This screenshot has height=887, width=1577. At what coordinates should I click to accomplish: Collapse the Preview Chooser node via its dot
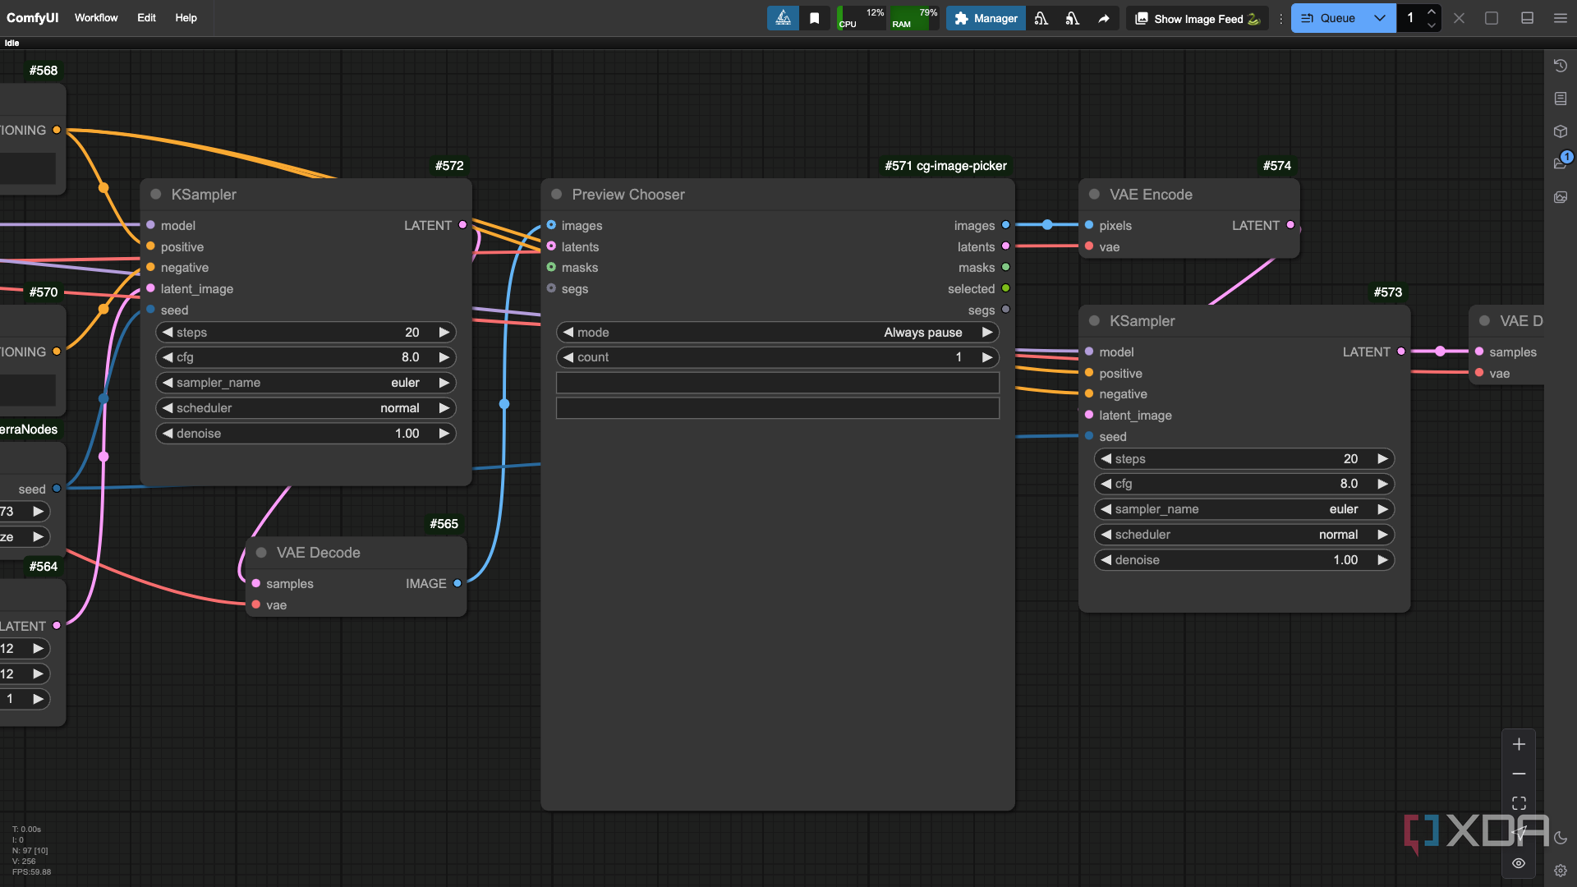click(x=557, y=195)
